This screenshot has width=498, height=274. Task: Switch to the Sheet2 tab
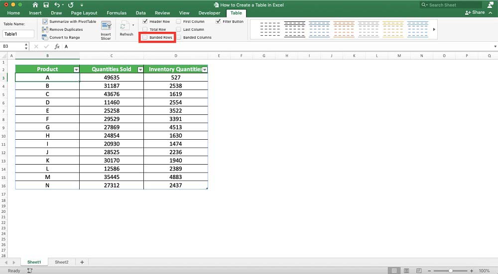pos(61,262)
